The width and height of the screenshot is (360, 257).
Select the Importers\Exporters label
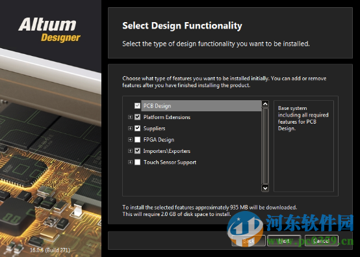[167, 151]
